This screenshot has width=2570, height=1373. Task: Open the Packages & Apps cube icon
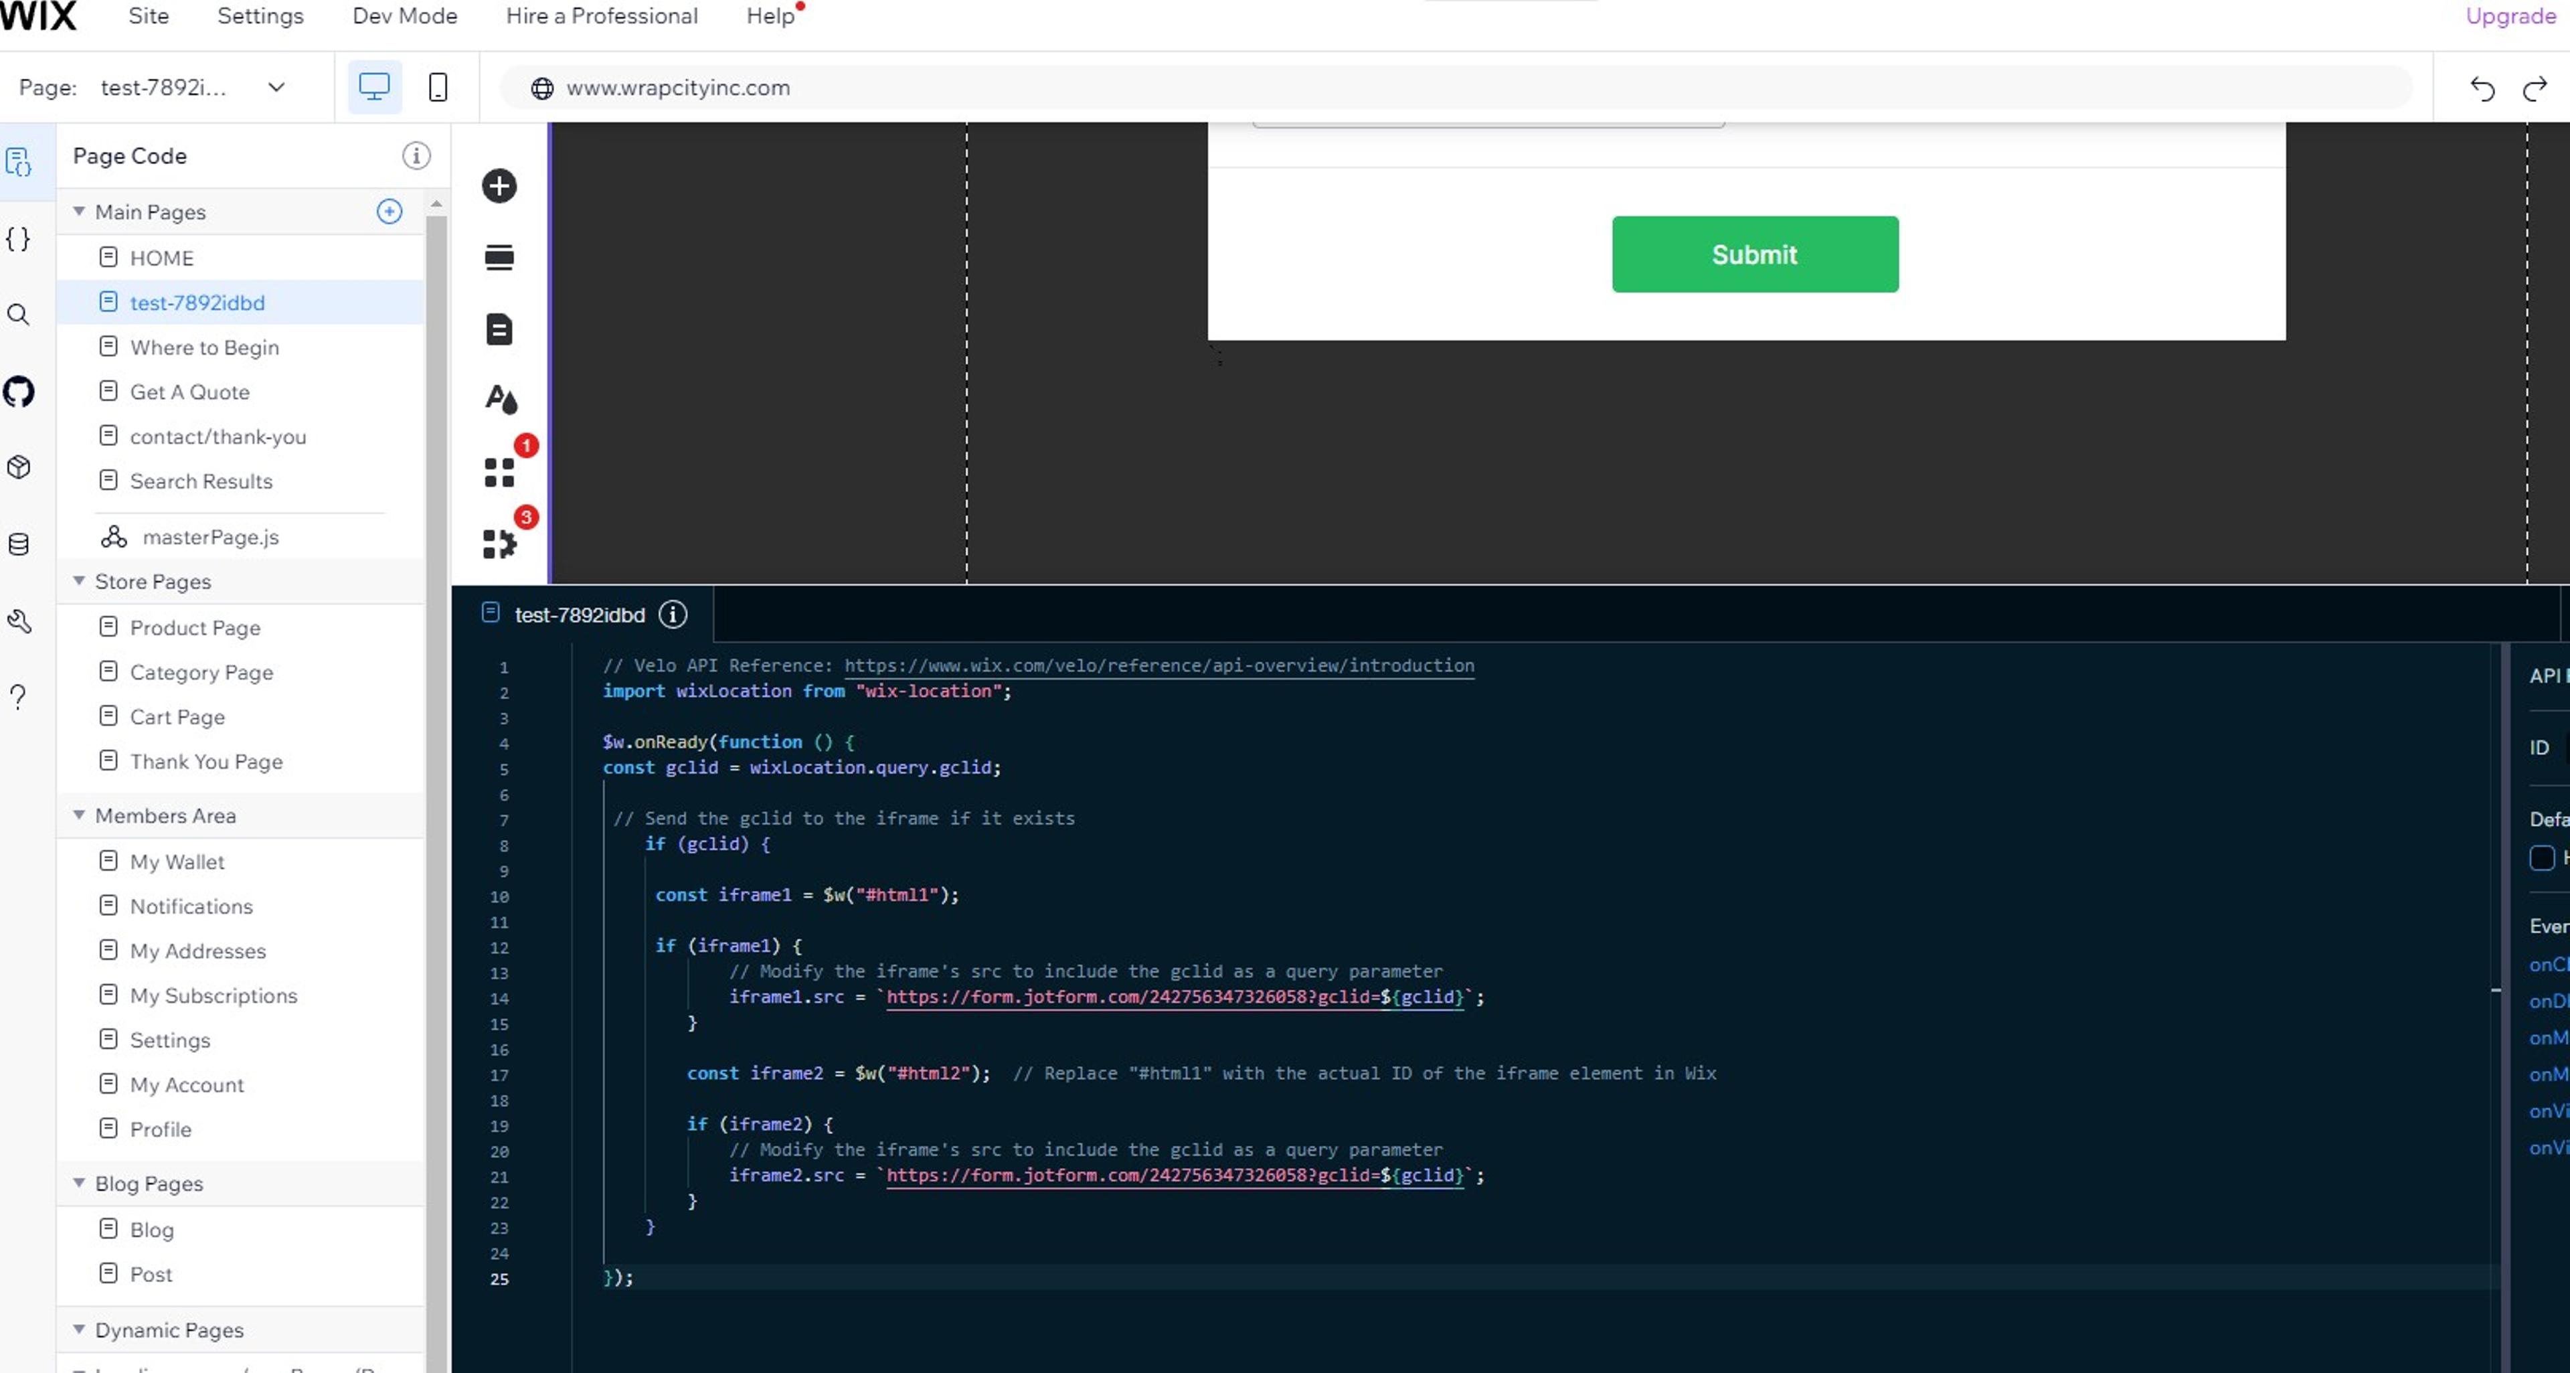tap(18, 467)
